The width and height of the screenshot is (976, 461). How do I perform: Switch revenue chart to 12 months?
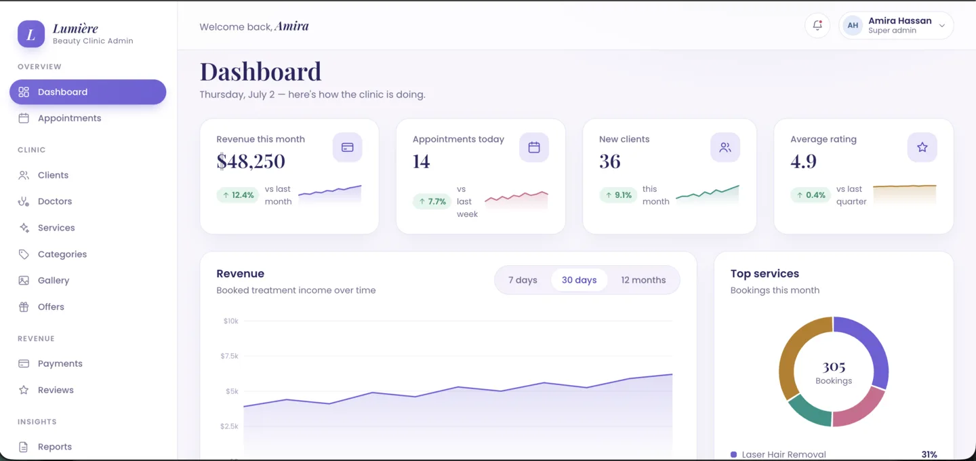(643, 280)
